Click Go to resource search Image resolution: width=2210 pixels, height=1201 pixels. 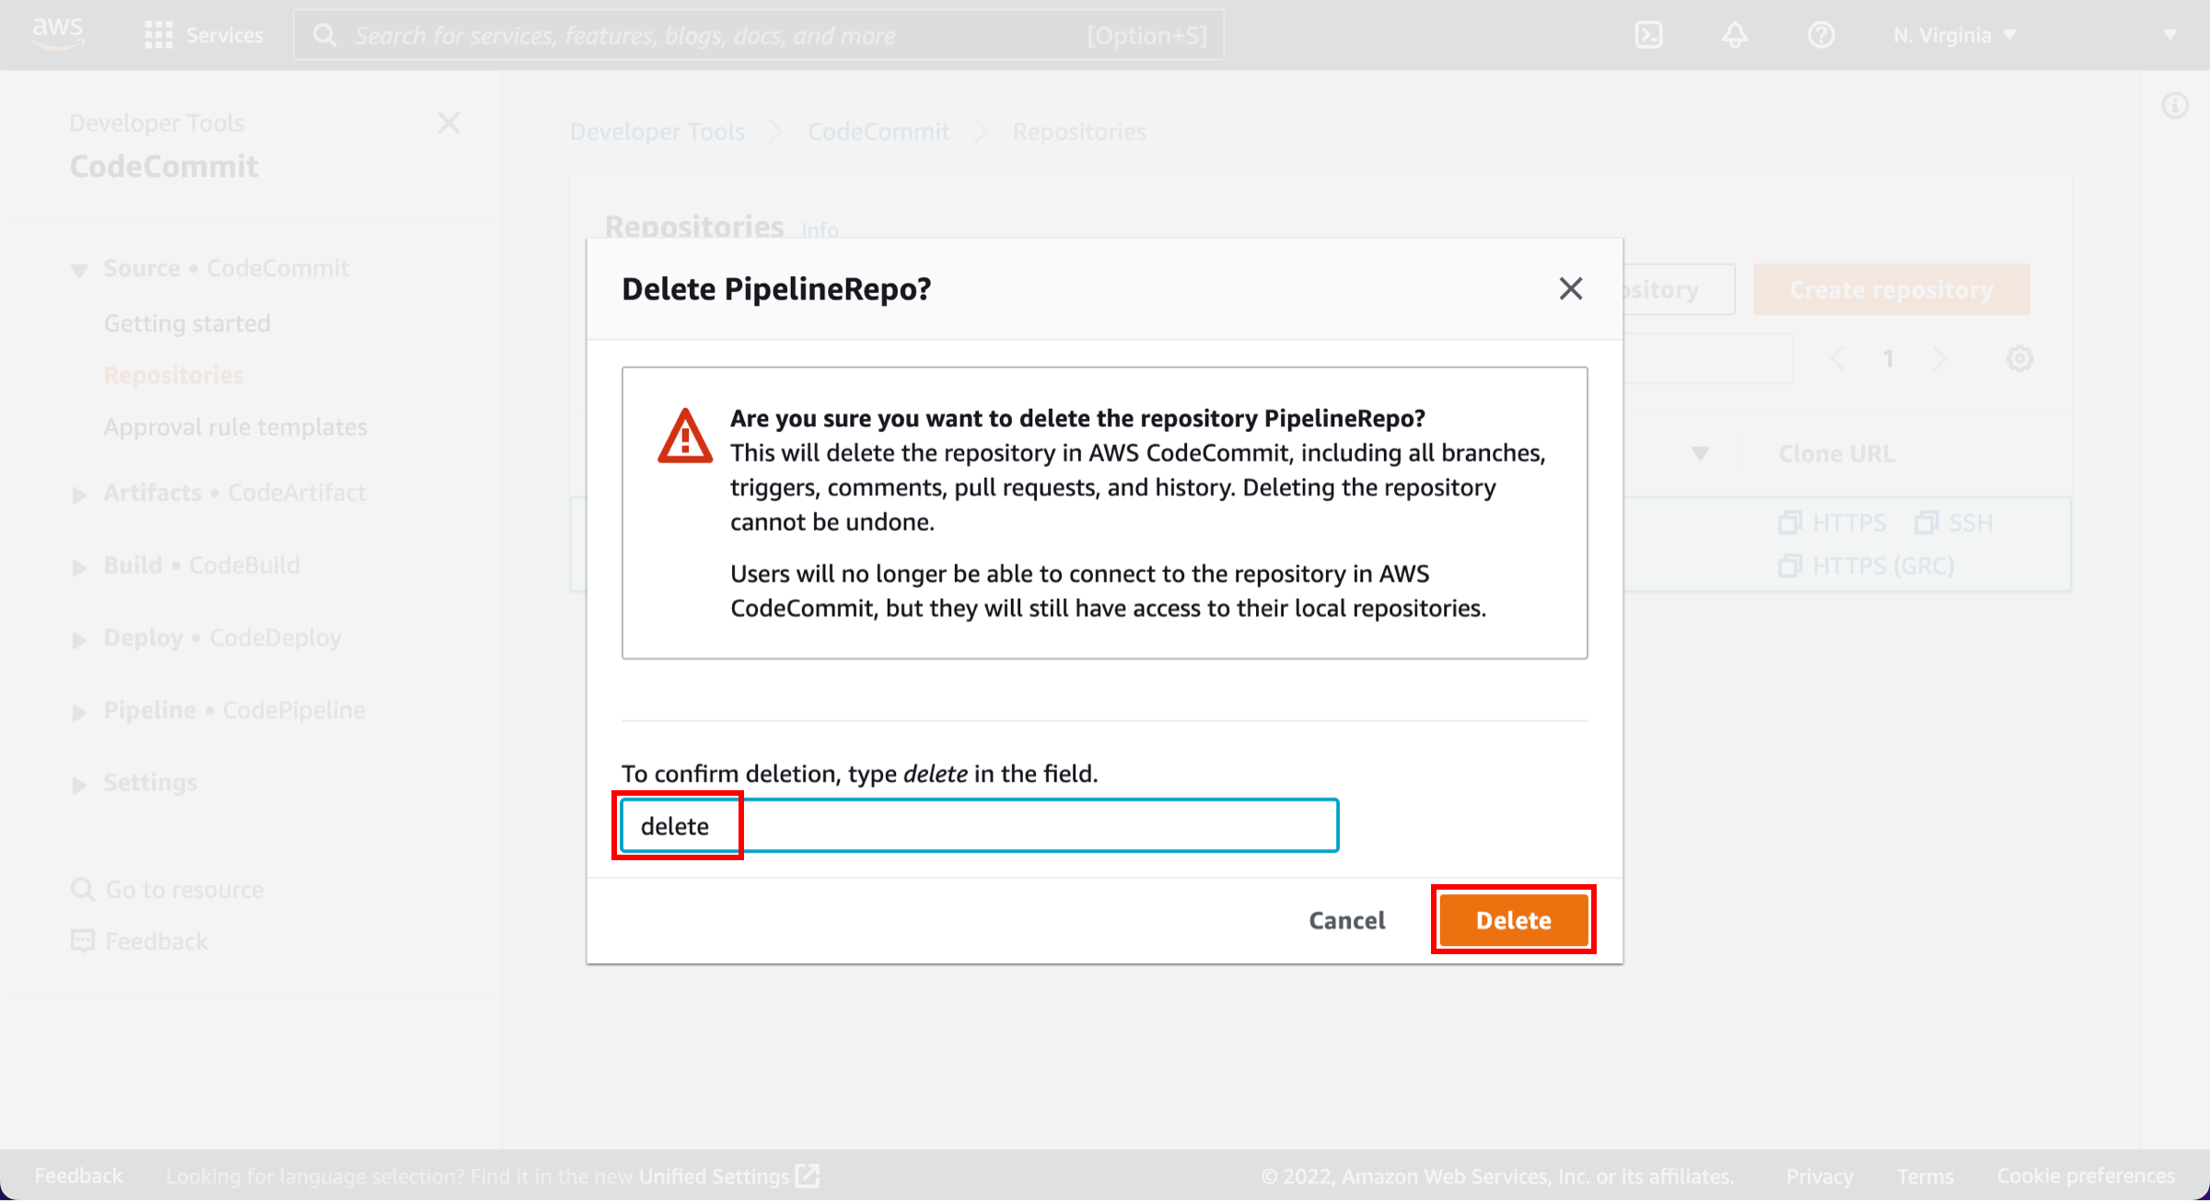click(x=168, y=890)
